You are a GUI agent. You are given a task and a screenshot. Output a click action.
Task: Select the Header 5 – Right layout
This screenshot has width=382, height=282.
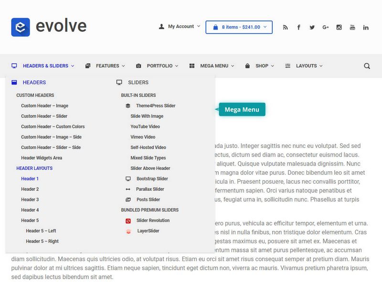tap(42, 241)
